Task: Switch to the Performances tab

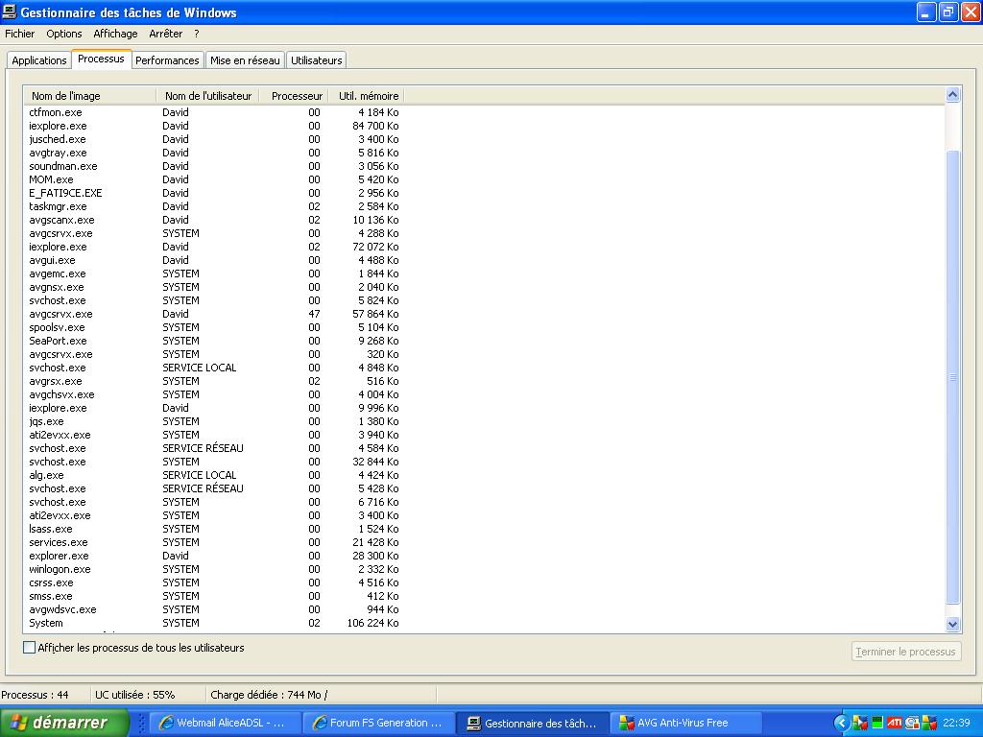Action: (x=167, y=60)
